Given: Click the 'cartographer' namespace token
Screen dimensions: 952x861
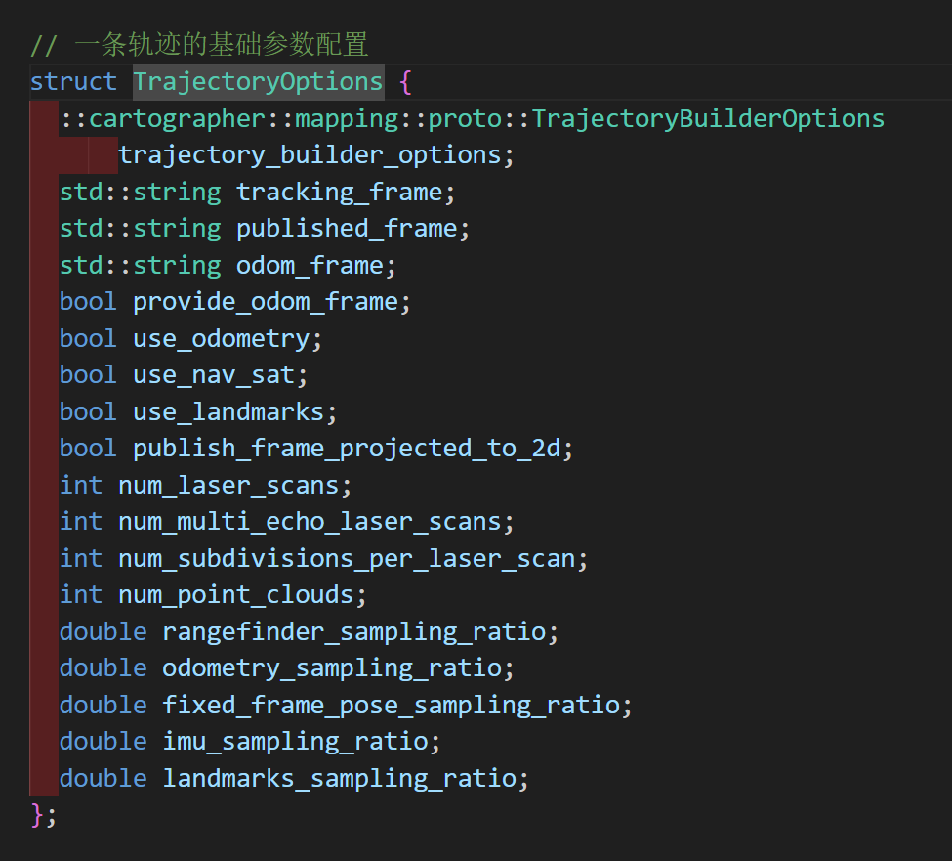Looking at the screenshot, I should (178, 118).
